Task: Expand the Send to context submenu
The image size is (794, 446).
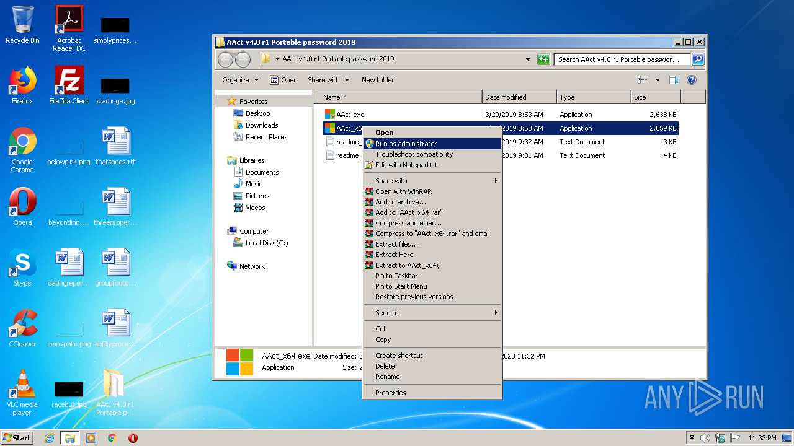Action: 432,313
